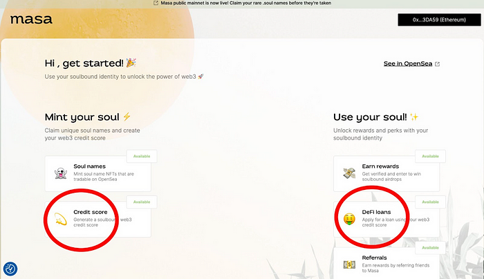Open the mainnet announcement banner link
This screenshot has height=279, width=484.
click(245, 3)
